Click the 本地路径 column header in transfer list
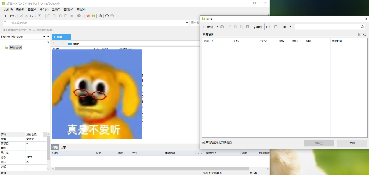This screenshot has width=369, height=175. click(x=180, y=153)
